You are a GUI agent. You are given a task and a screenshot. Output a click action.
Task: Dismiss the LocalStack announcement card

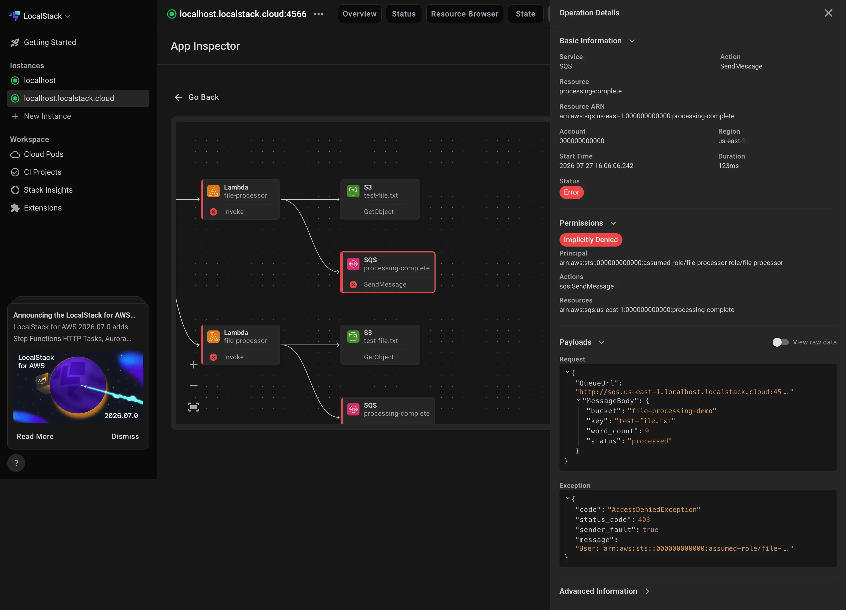125,436
